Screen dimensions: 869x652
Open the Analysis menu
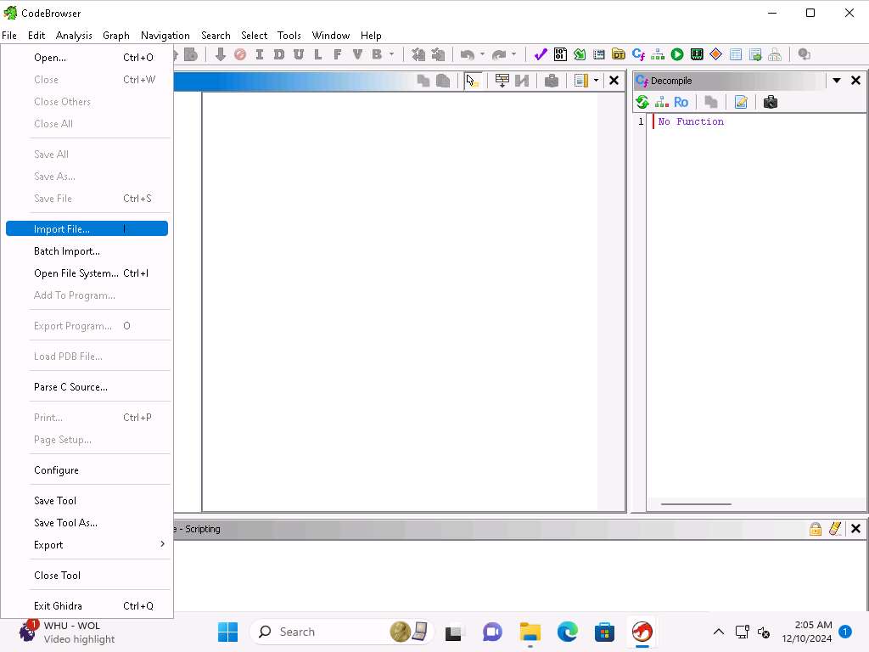[74, 36]
